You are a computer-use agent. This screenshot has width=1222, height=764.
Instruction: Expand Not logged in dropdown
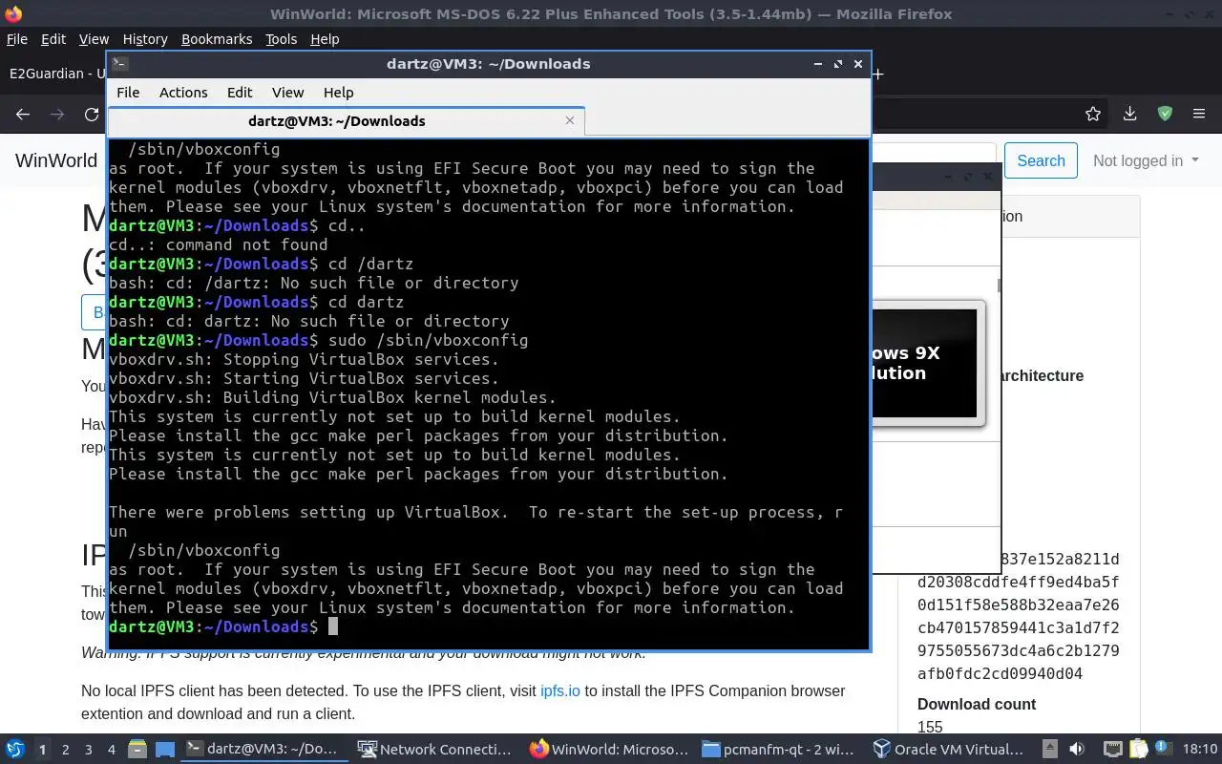[x=1146, y=160]
